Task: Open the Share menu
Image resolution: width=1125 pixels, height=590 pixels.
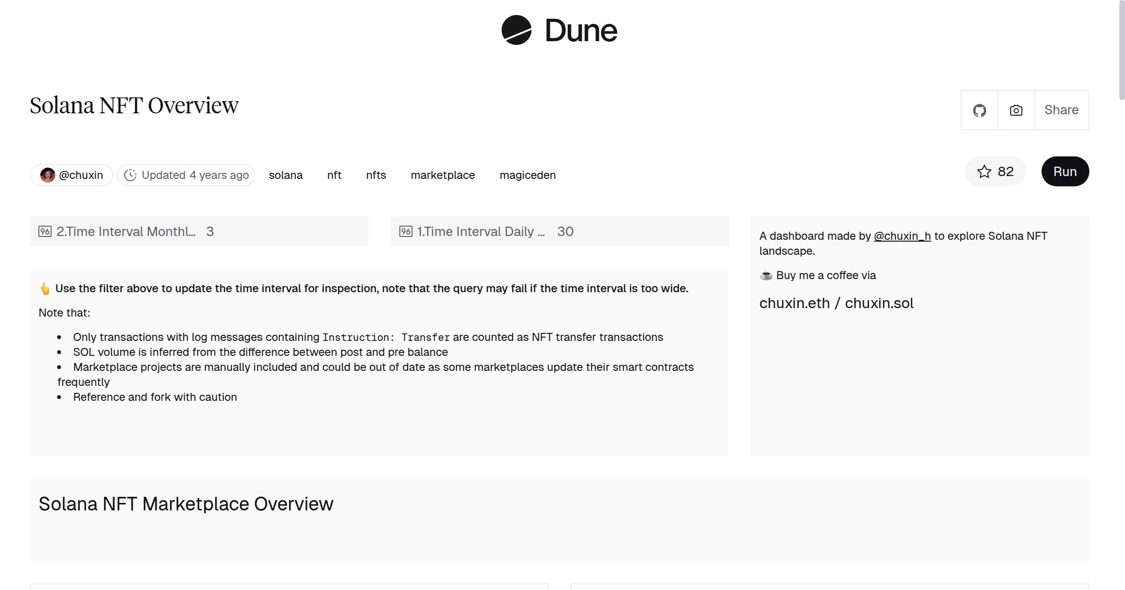Action: 1061,110
